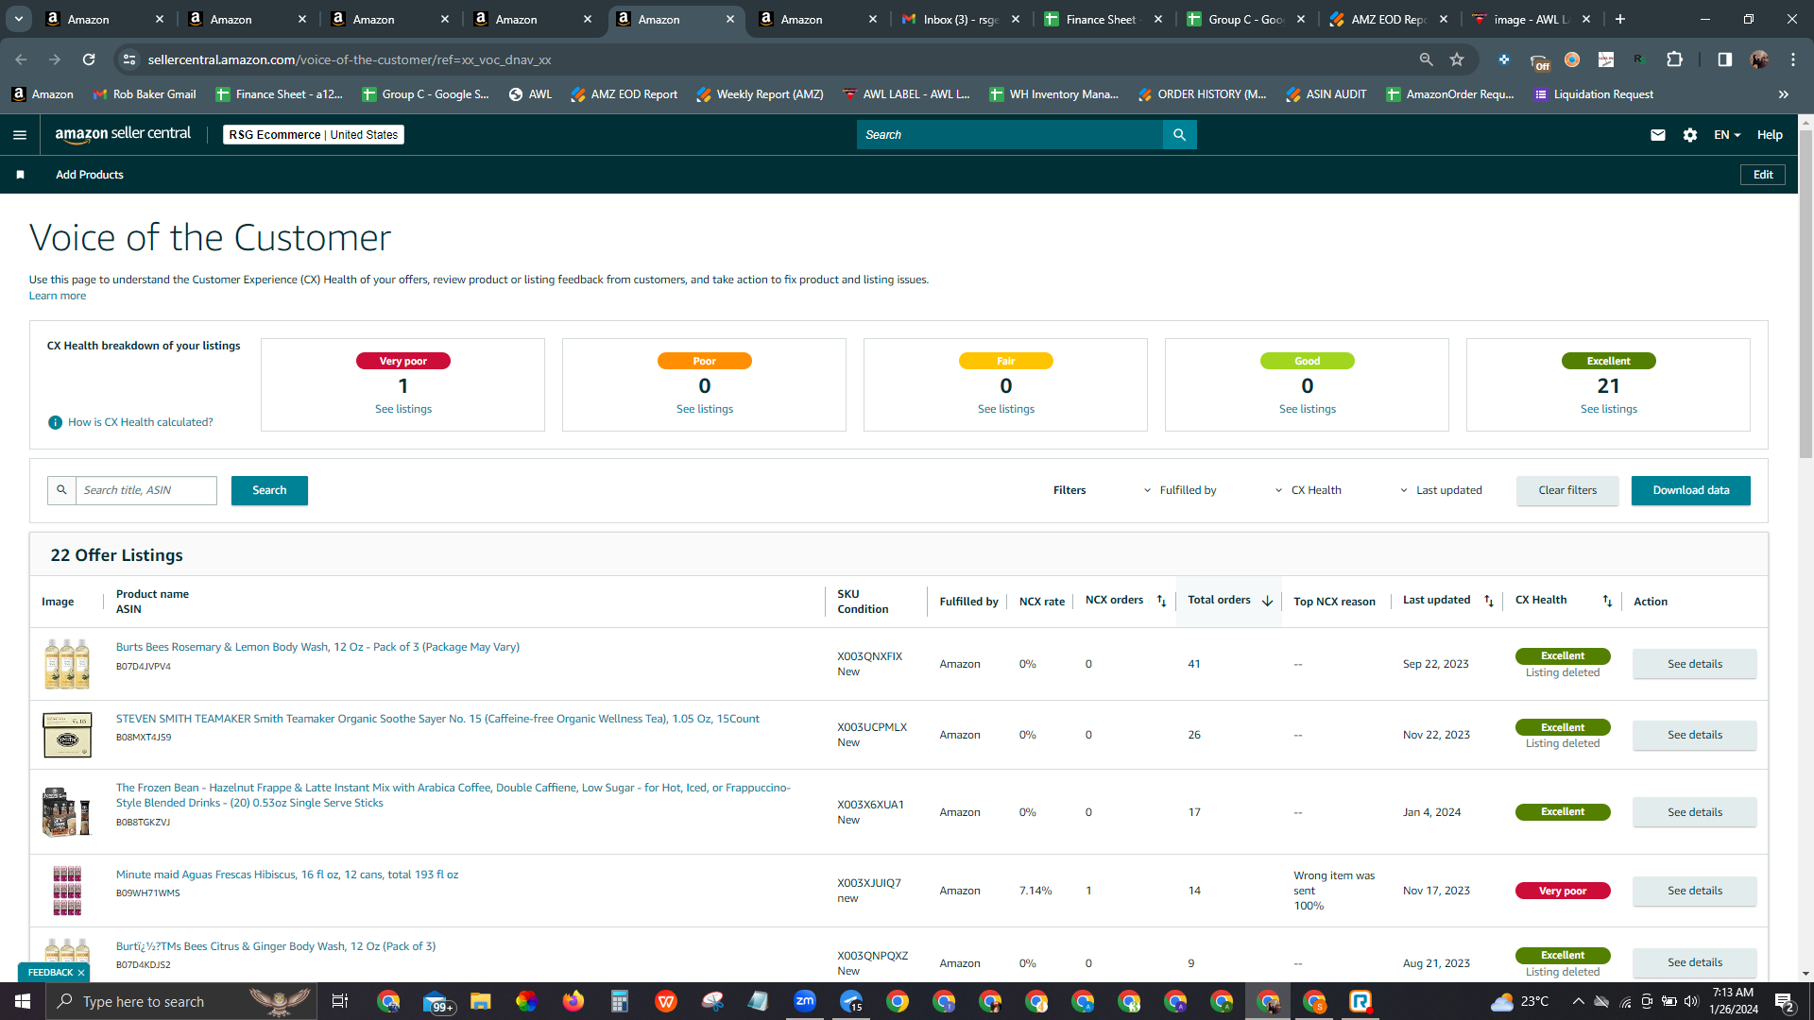
Task: Sort by CX Health arrows icon
Action: (1607, 602)
